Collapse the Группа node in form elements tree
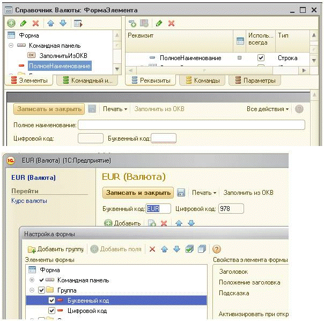The width and height of the screenshot is (324, 321). coord(33,290)
